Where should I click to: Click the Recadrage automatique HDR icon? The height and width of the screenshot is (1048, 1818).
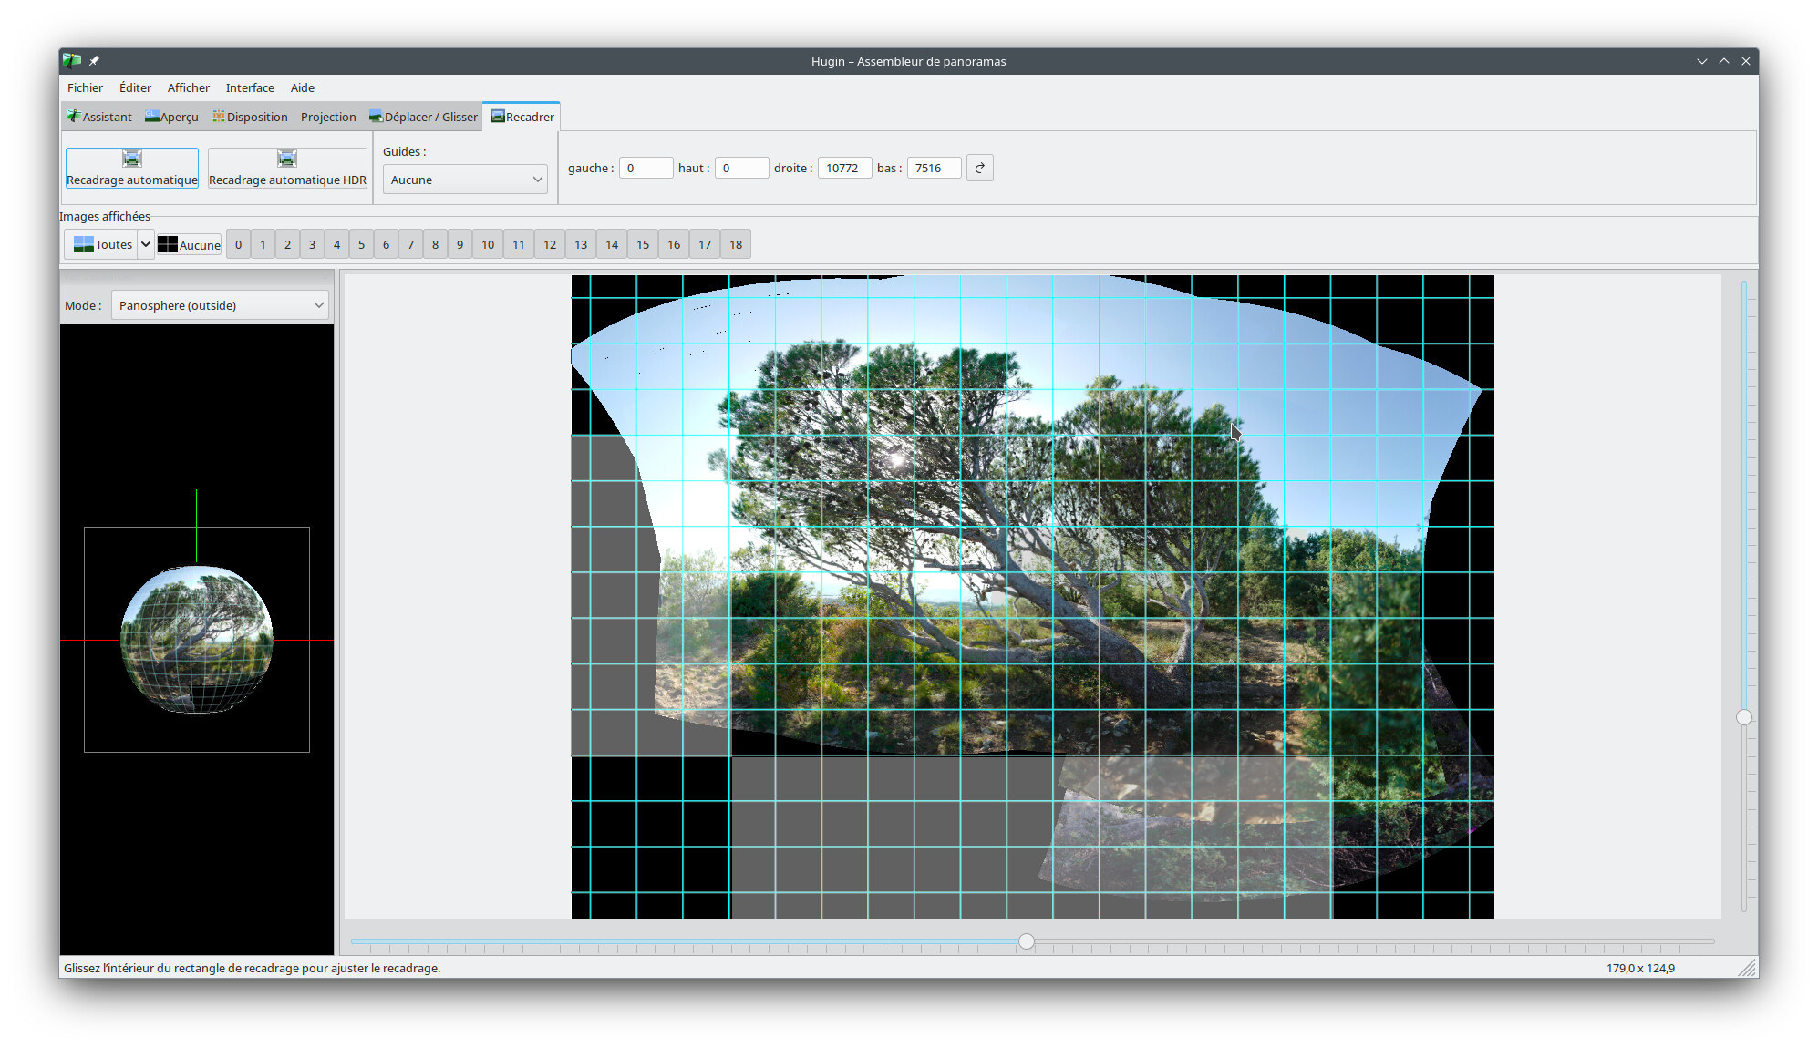point(287,159)
